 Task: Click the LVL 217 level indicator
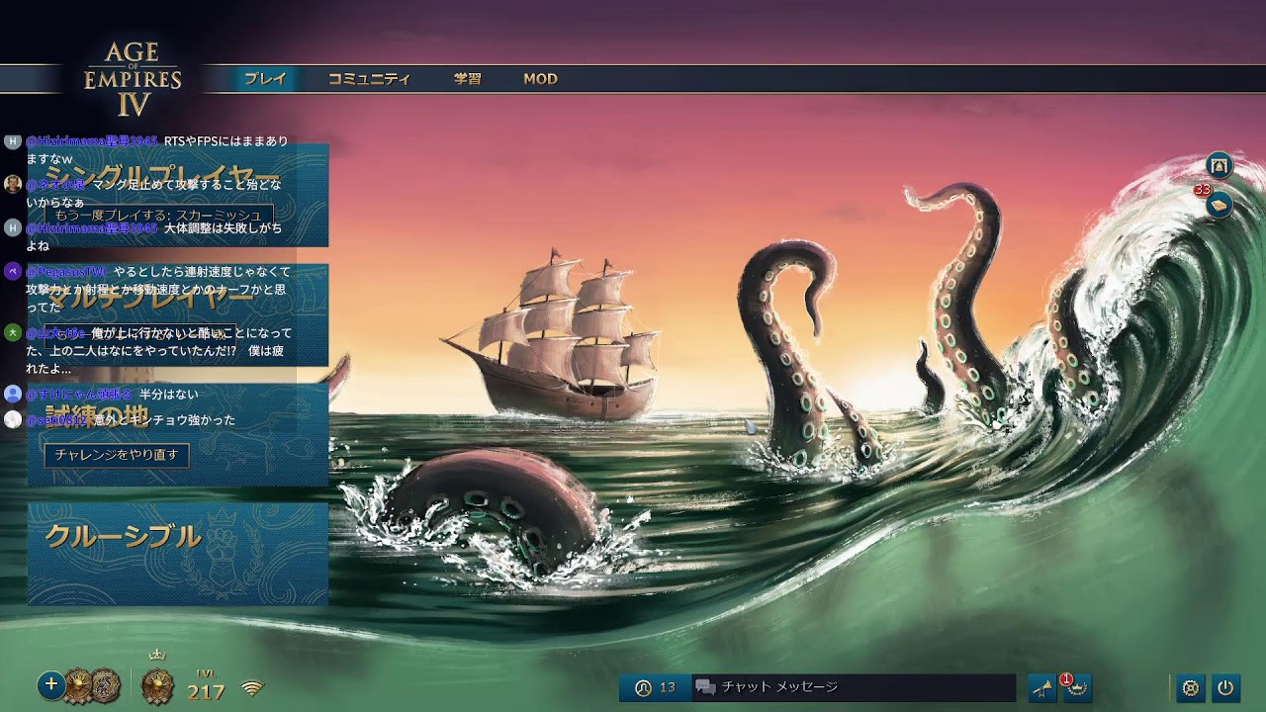(x=206, y=686)
